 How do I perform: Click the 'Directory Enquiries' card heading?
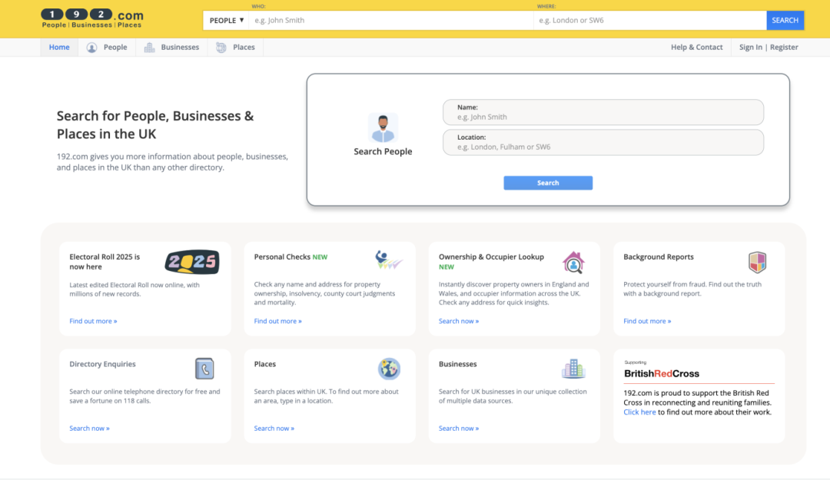tap(103, 364)
